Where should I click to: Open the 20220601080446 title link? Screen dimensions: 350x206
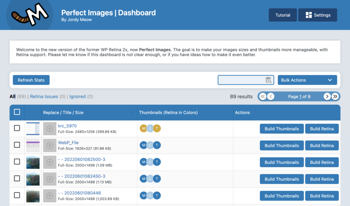[79, 193]
